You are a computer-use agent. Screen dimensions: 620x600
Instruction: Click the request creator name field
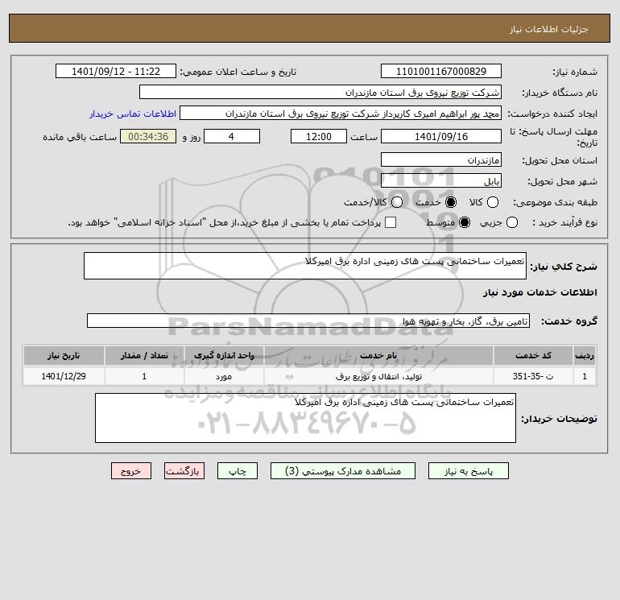(x=341, y=113)
